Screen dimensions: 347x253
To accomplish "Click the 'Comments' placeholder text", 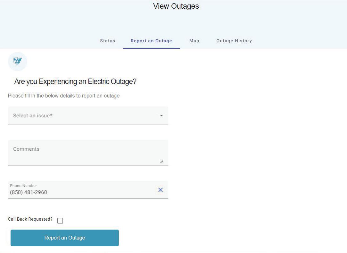I will click(x=26, y=149).
